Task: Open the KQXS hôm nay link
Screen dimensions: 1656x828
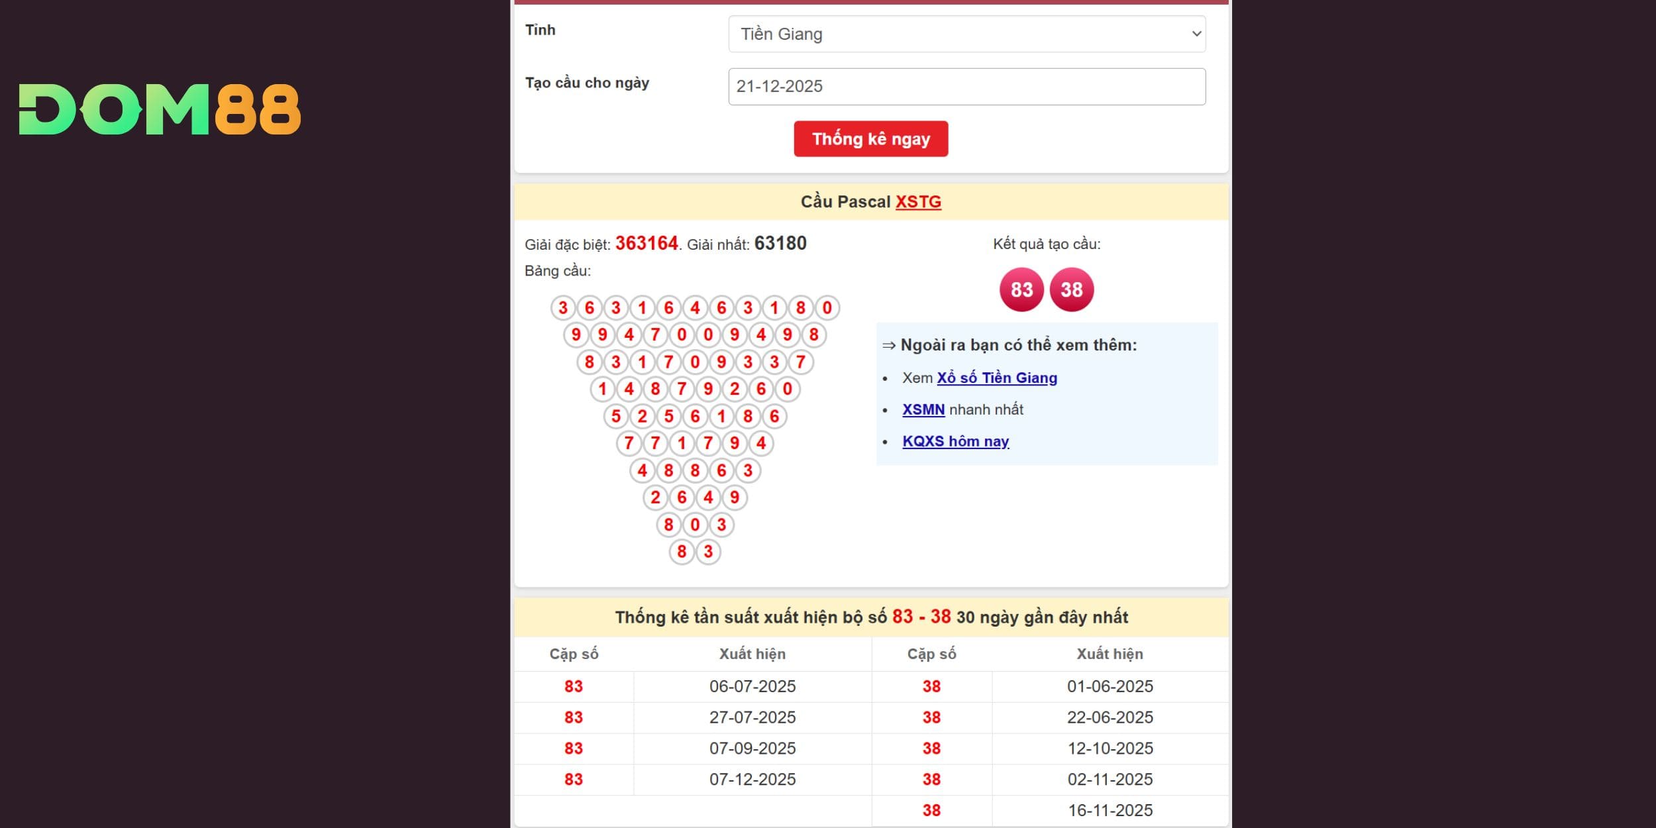Action: pyautogui.click(x=955, y=442)
